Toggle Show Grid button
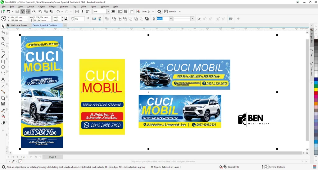The height and width of the screenshot is (170, 318). pos(125,11)
